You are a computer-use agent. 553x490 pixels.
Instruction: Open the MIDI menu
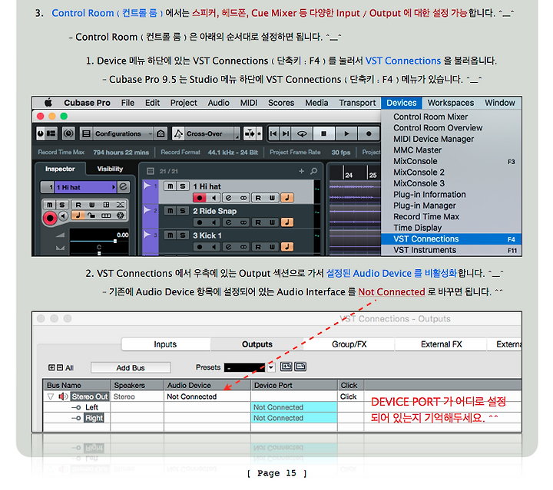(x=249, y=103)
